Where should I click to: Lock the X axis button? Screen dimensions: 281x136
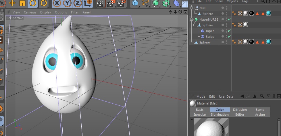(57, 3)
